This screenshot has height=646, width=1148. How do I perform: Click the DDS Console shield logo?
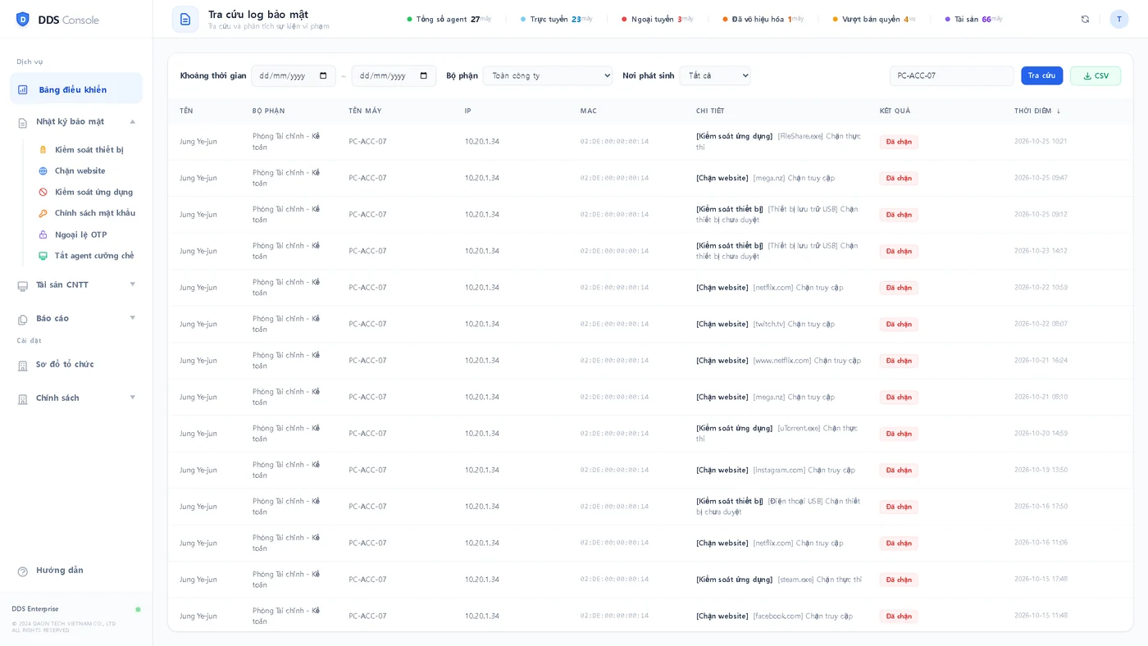[x=23, y=19]
